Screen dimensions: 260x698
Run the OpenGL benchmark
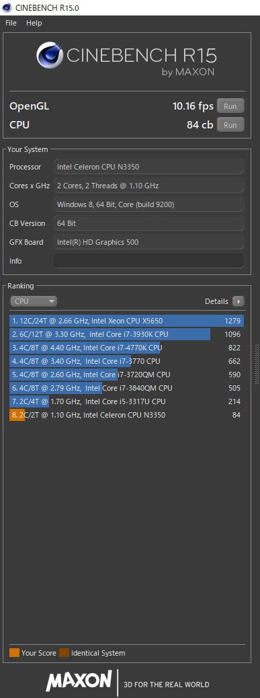(230, 106)
